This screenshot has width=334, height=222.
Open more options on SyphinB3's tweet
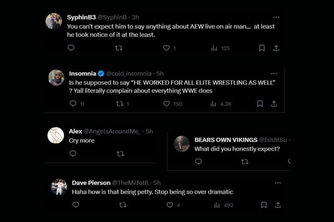[x=276, y=17]
